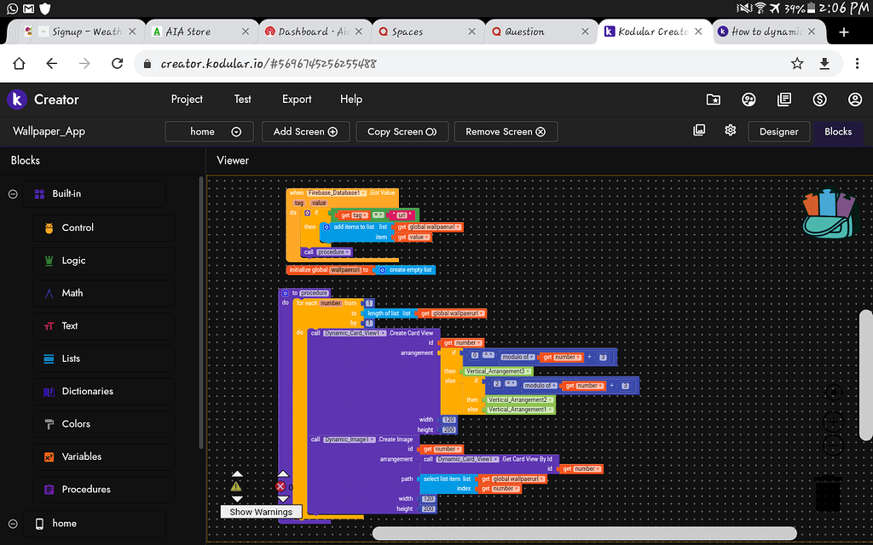Open the Firebase_Database1 component dropdown in block
Viewport: 873px width, 545px height.
point(336,193)
